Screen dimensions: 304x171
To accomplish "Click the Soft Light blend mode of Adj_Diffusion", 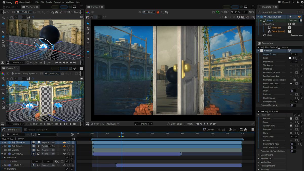I will coord(46,146).
